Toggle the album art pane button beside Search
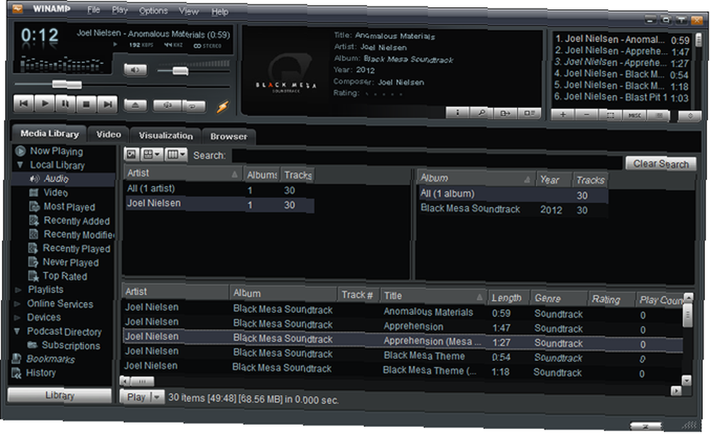Screen dimensions: 710x434 click(x=131, y=154)
